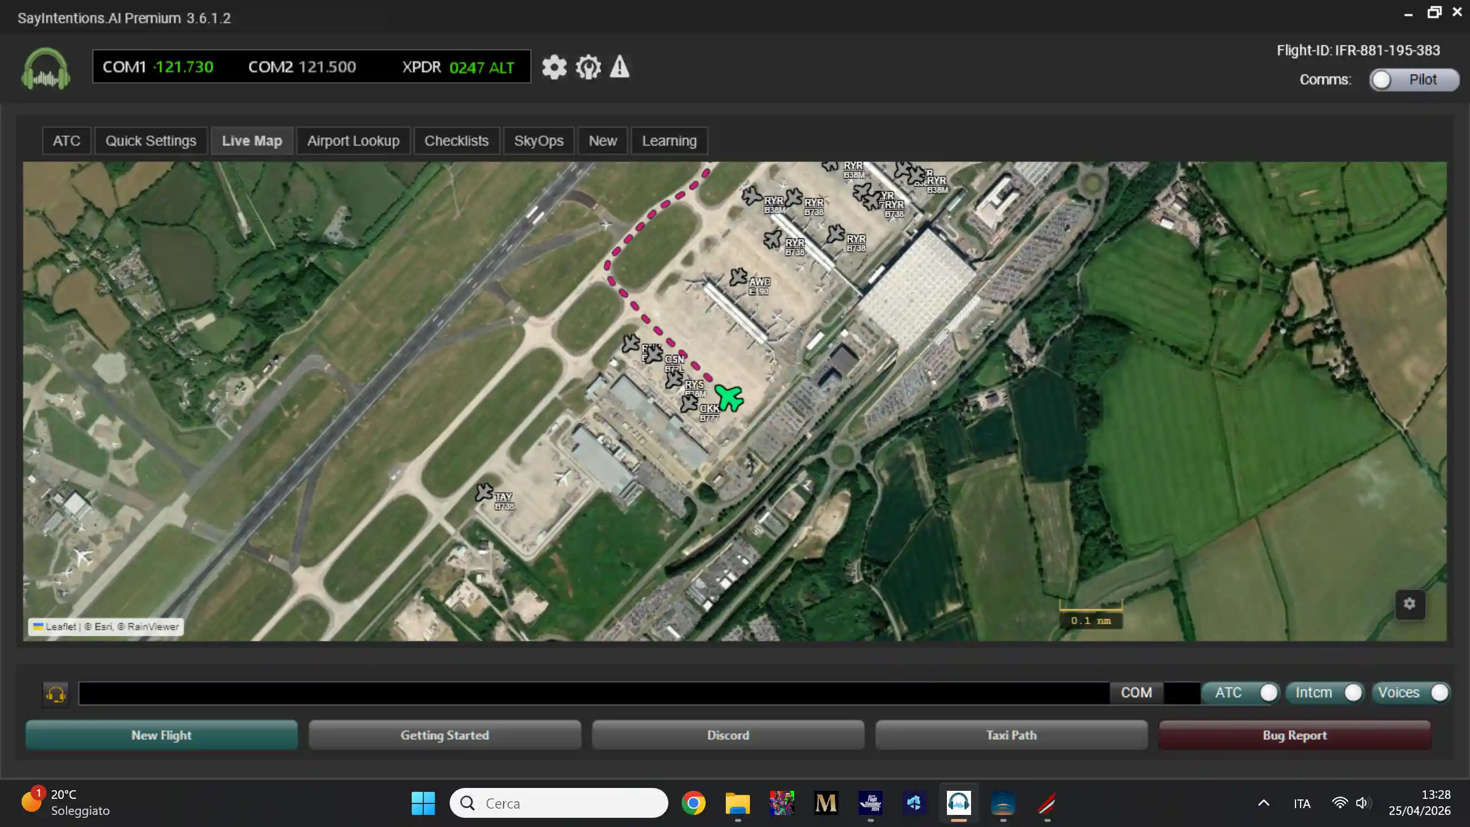Open the Windows Start menu
The width and height of the screenshot is (1470, 827).
(x=423, y=803)
